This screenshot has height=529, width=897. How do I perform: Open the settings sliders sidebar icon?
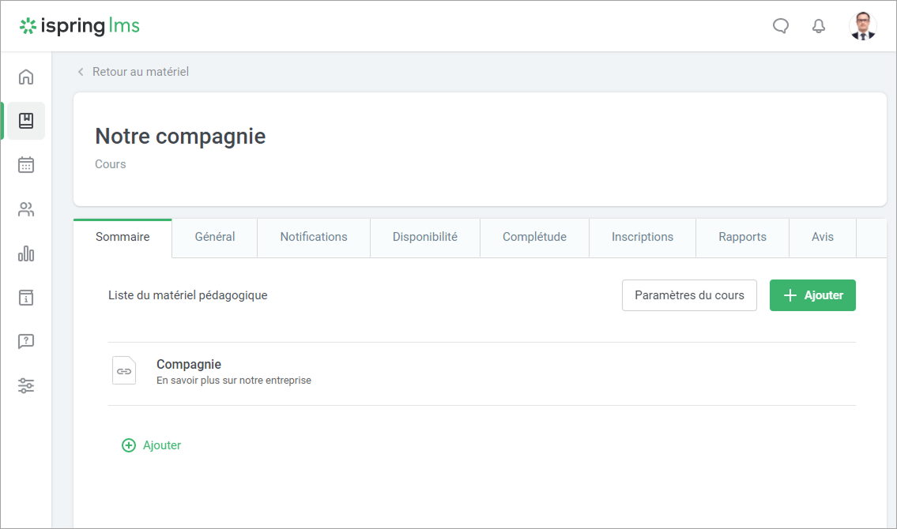(x=26, y=386)
